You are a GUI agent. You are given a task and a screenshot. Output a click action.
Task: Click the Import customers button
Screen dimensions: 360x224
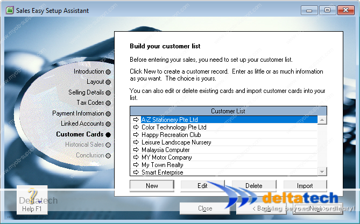305,185
